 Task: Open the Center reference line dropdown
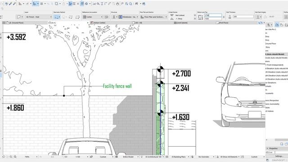[x=93, y=17]
